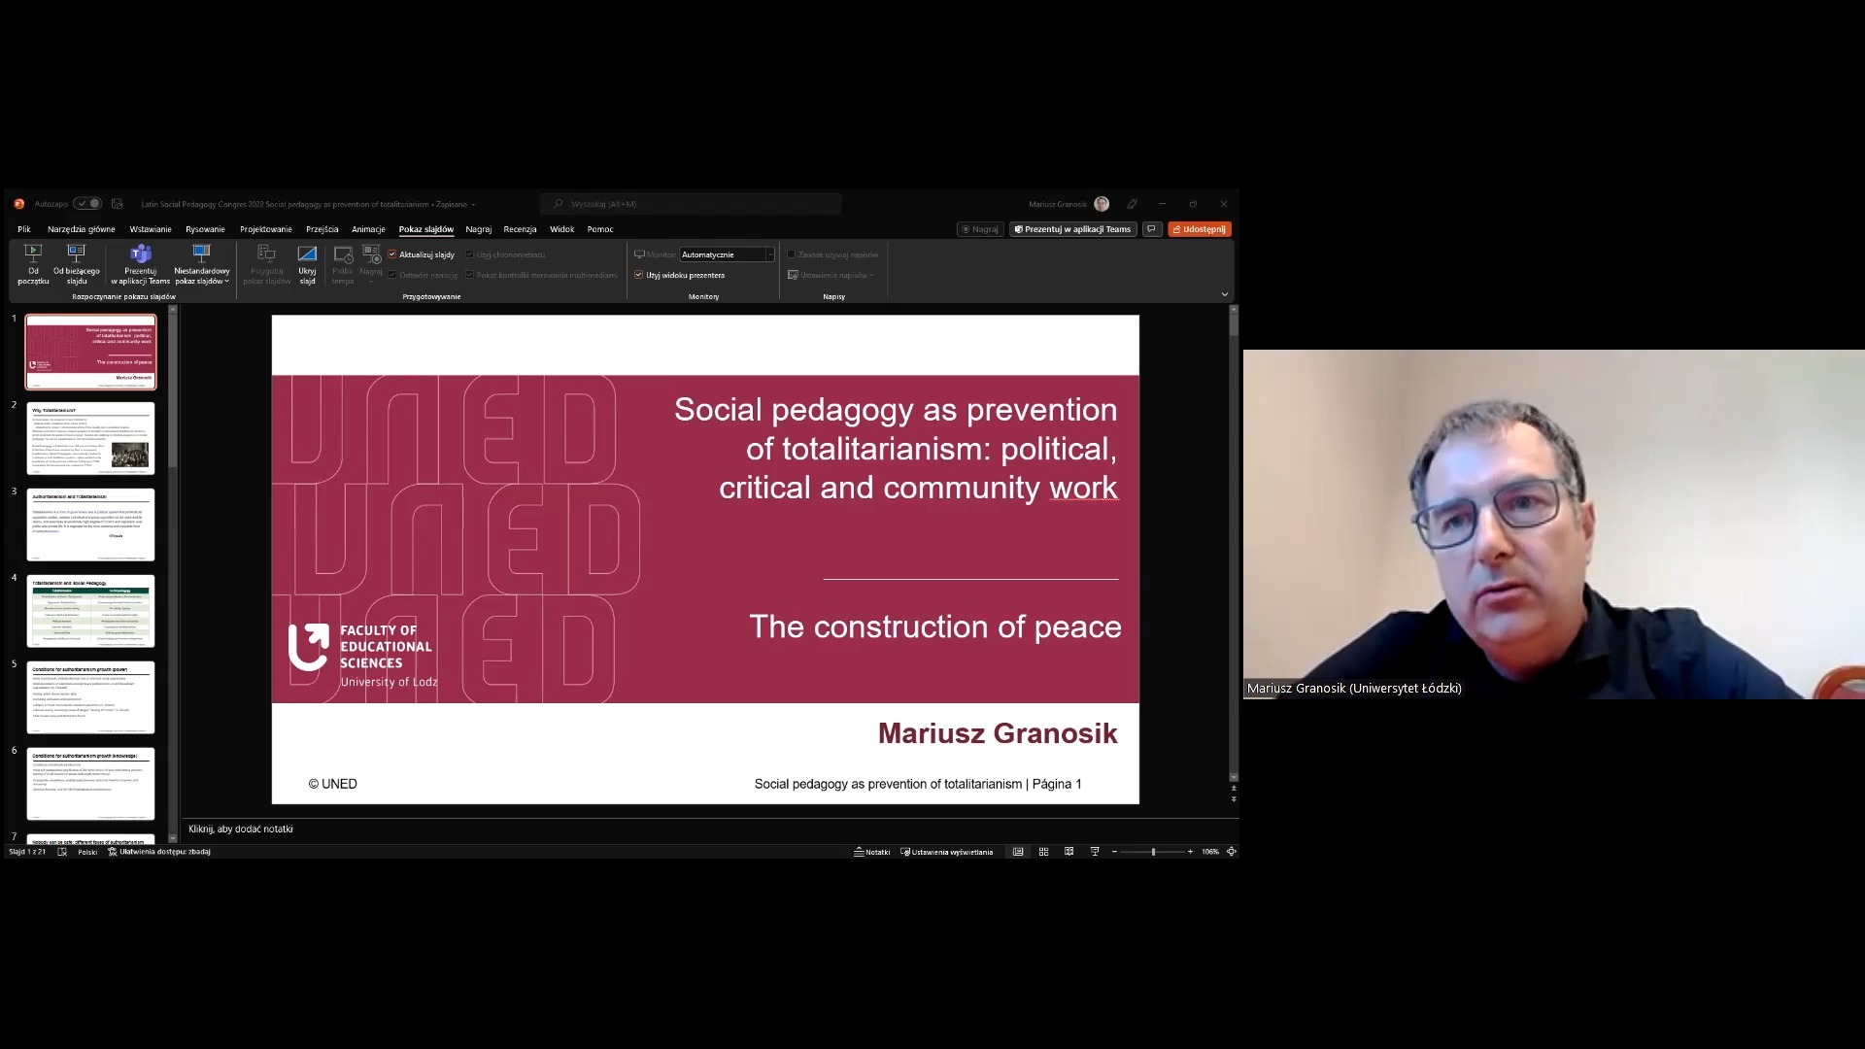Open Narzędzia główne tab

[82, 229]
